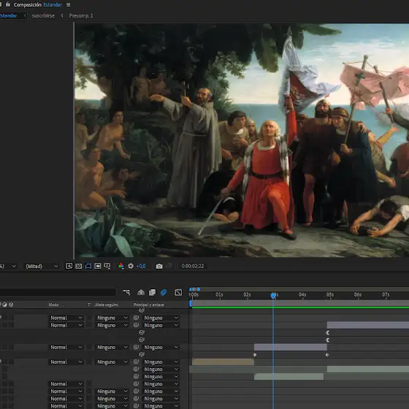Screen dimensions: 409x409
Task: Open magnification ratio dropdown left of (Mitad)
Action: tap(9, 266)
